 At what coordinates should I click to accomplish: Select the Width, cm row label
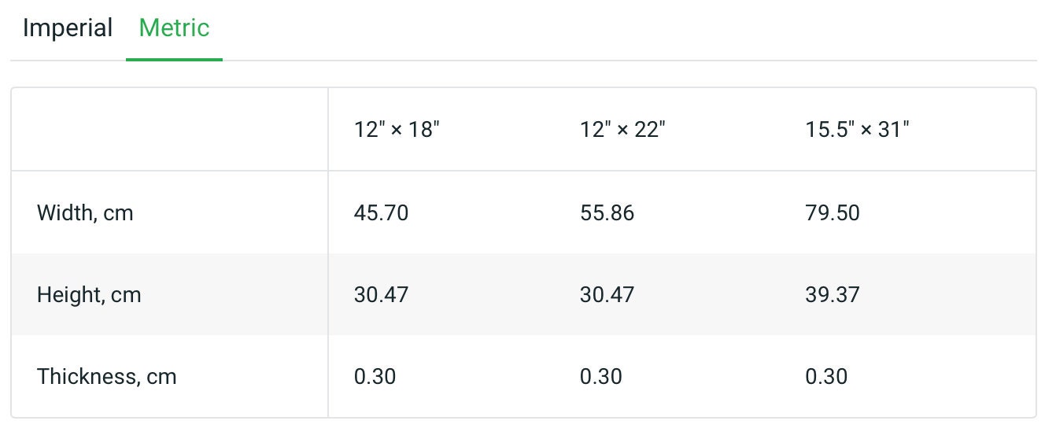85,213
